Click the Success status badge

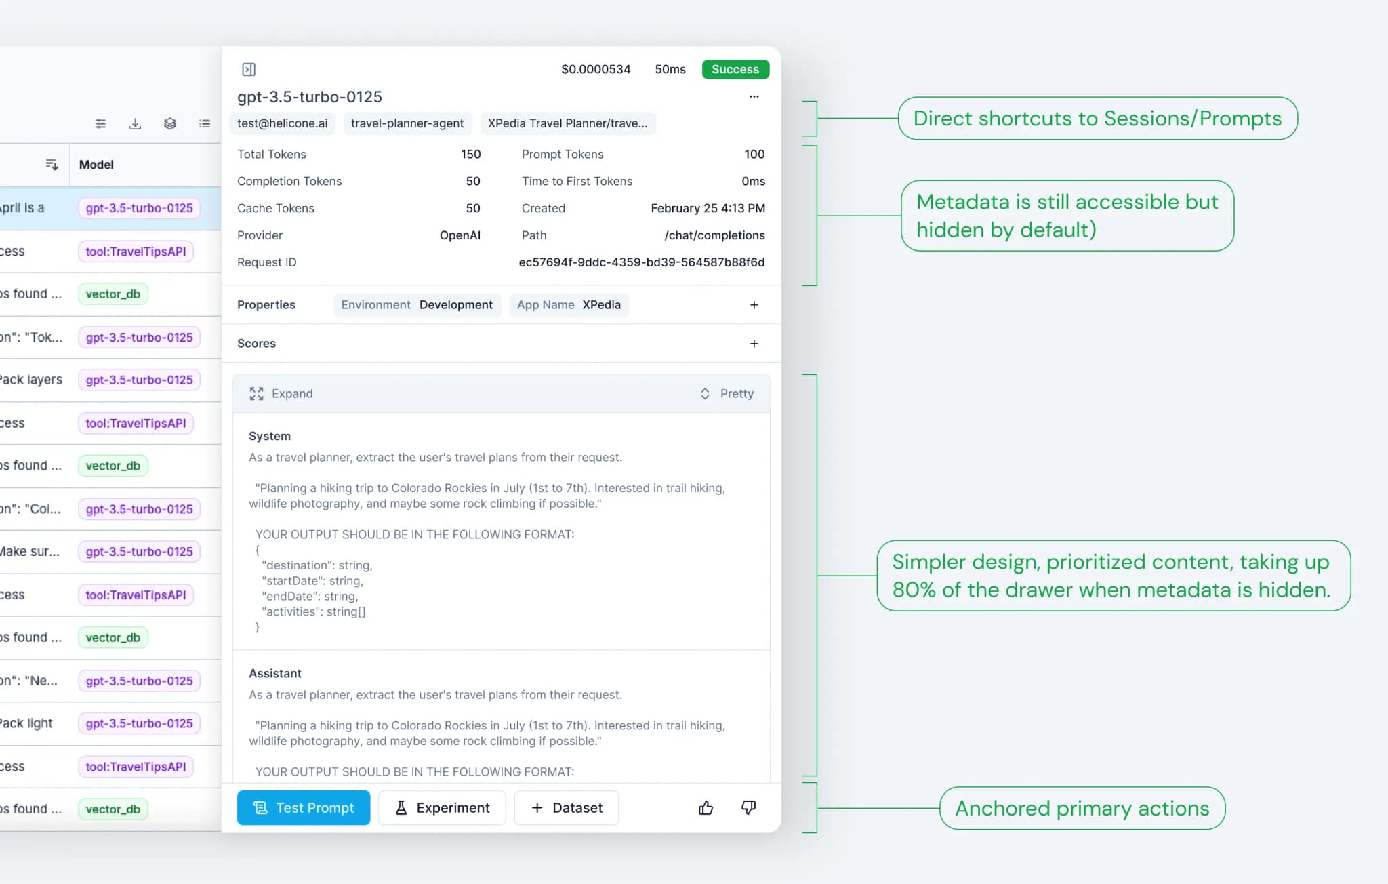pyautogui.click(x=735, y=69)
